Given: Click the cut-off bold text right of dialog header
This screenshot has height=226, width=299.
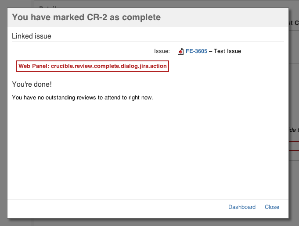Looking at the screenshot, I should [x=294, y=23].
